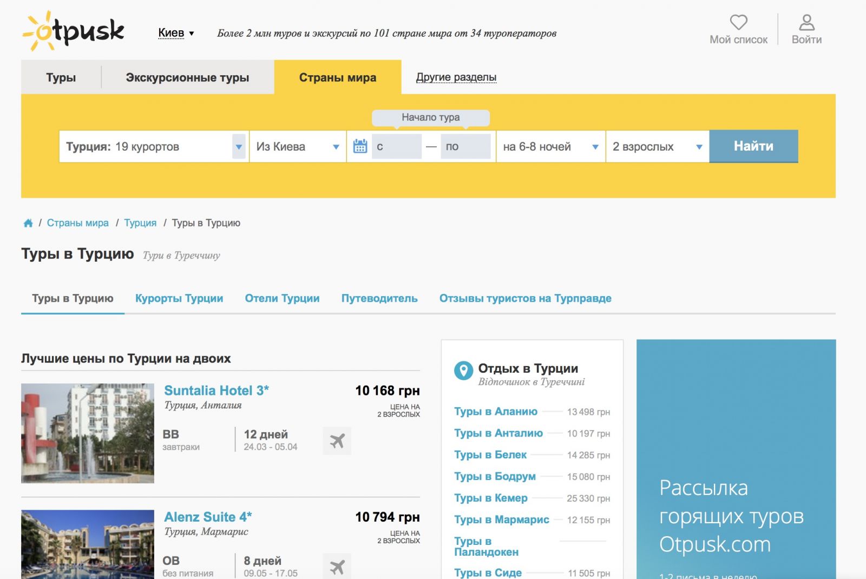Expand the Киев city selector
Image resolution: width=866 pixels, height=579 pixels.
point(176,33)
